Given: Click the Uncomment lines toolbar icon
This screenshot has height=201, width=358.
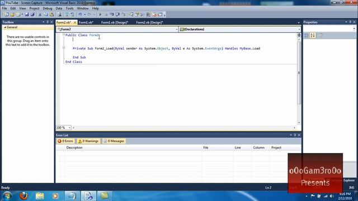Looking at the screenshot, I should (x=72, y=15).
